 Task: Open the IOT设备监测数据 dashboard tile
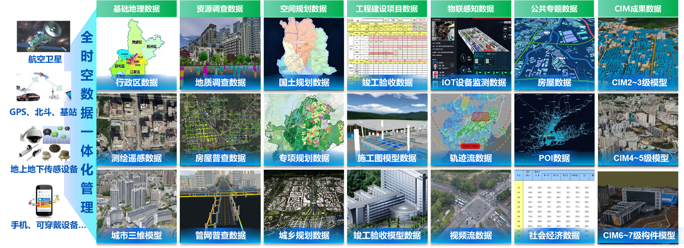pyautogui.click(x=471, y=54)
